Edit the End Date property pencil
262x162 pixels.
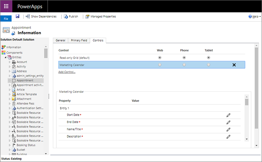(228, 122)
